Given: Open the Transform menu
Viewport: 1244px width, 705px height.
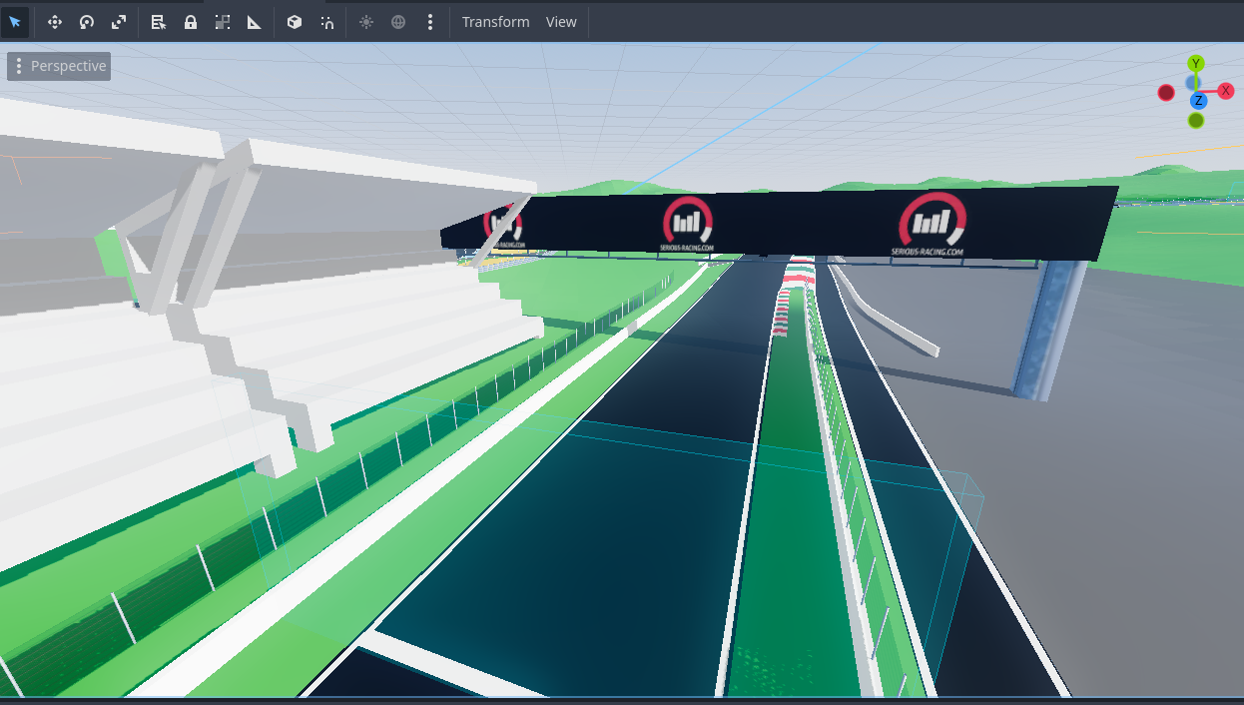Looking at the screenshot, I should click(496, 22).
